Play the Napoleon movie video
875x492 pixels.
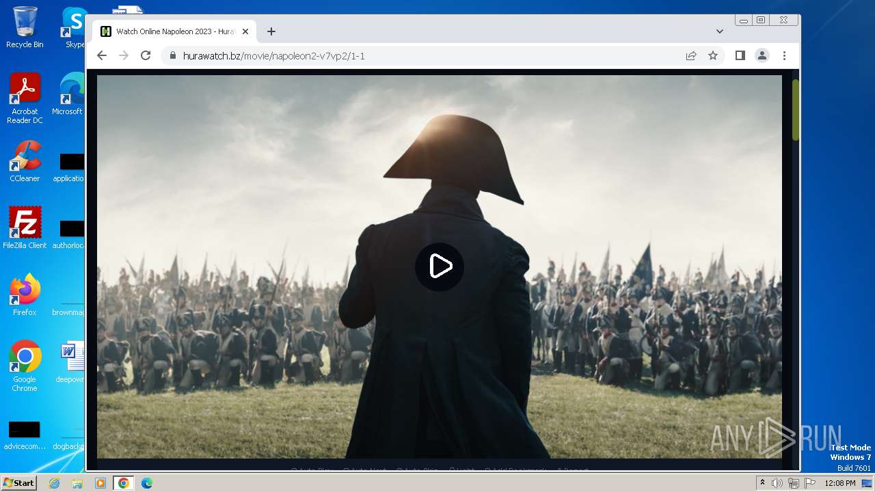pyautogui.click(x=440, y=266)
